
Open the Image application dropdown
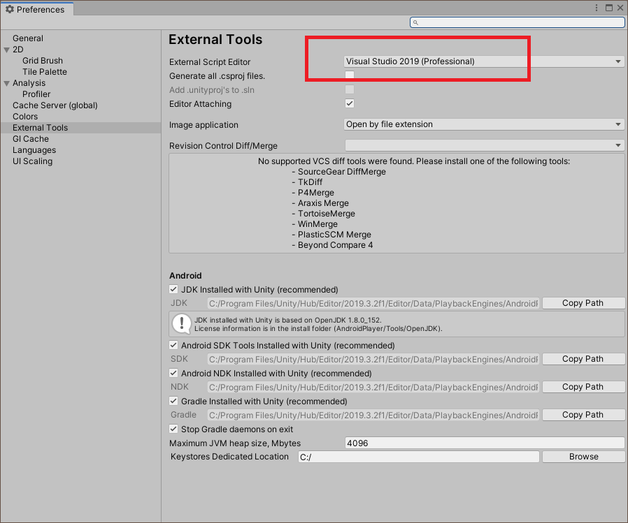[484, 124]
